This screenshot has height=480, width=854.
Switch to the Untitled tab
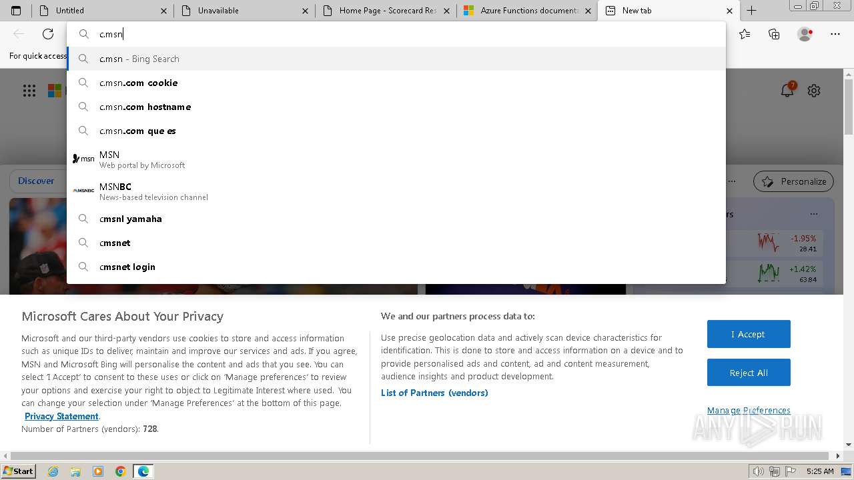[103, 11]
